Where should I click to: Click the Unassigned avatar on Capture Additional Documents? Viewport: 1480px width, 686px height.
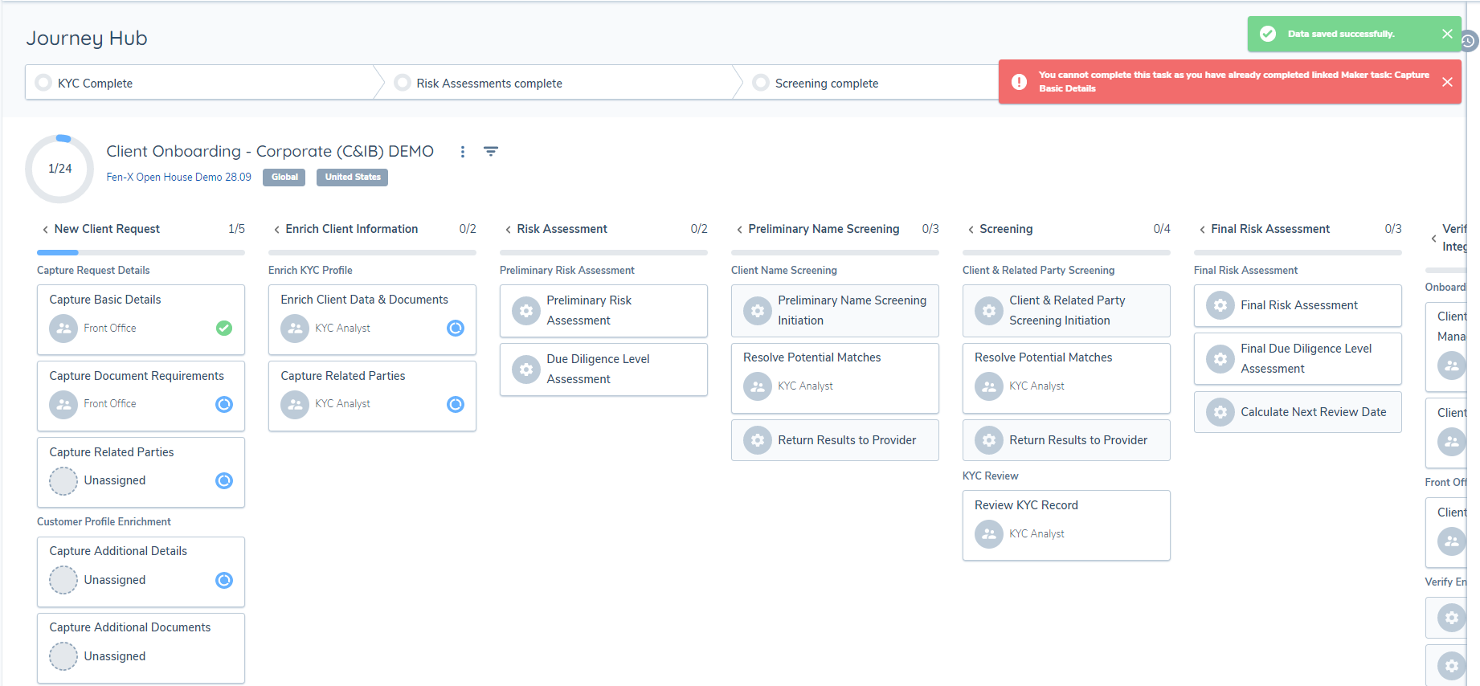point(63,656)
